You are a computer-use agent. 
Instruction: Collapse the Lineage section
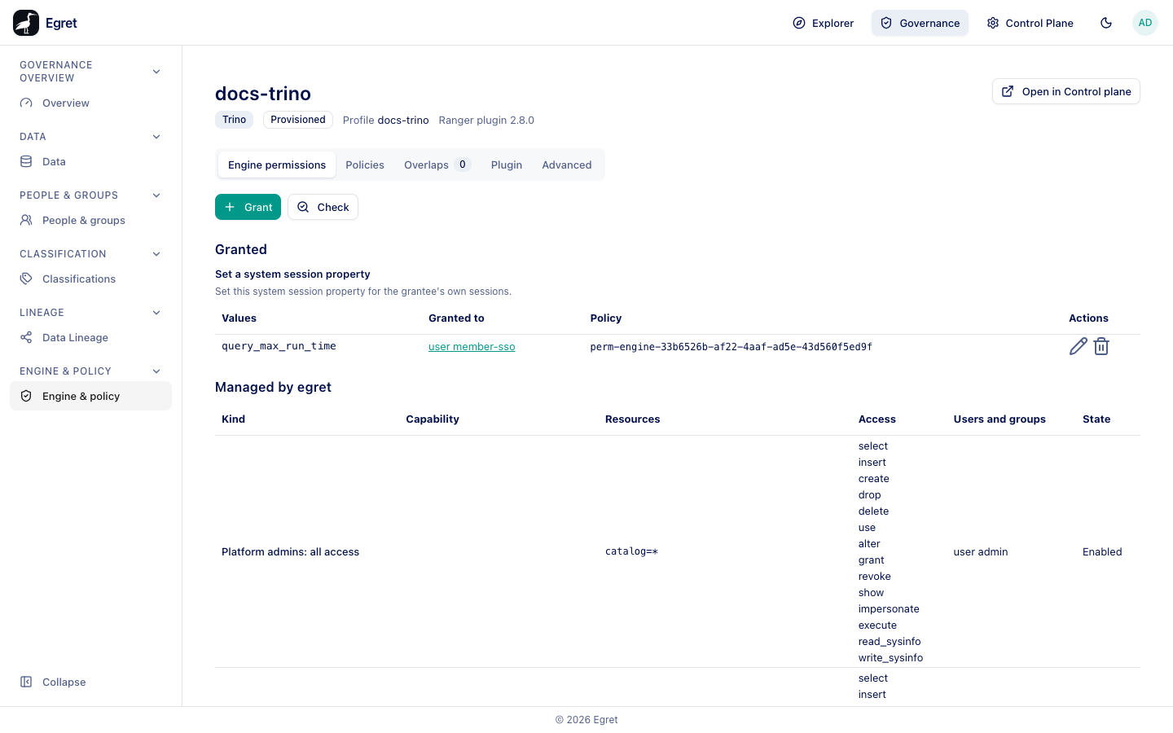pos(156,313)
